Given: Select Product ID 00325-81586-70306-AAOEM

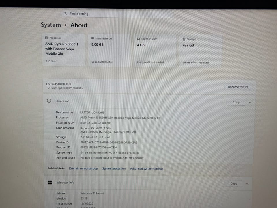Looking at the screenshot, I should [x=99, y=148].
